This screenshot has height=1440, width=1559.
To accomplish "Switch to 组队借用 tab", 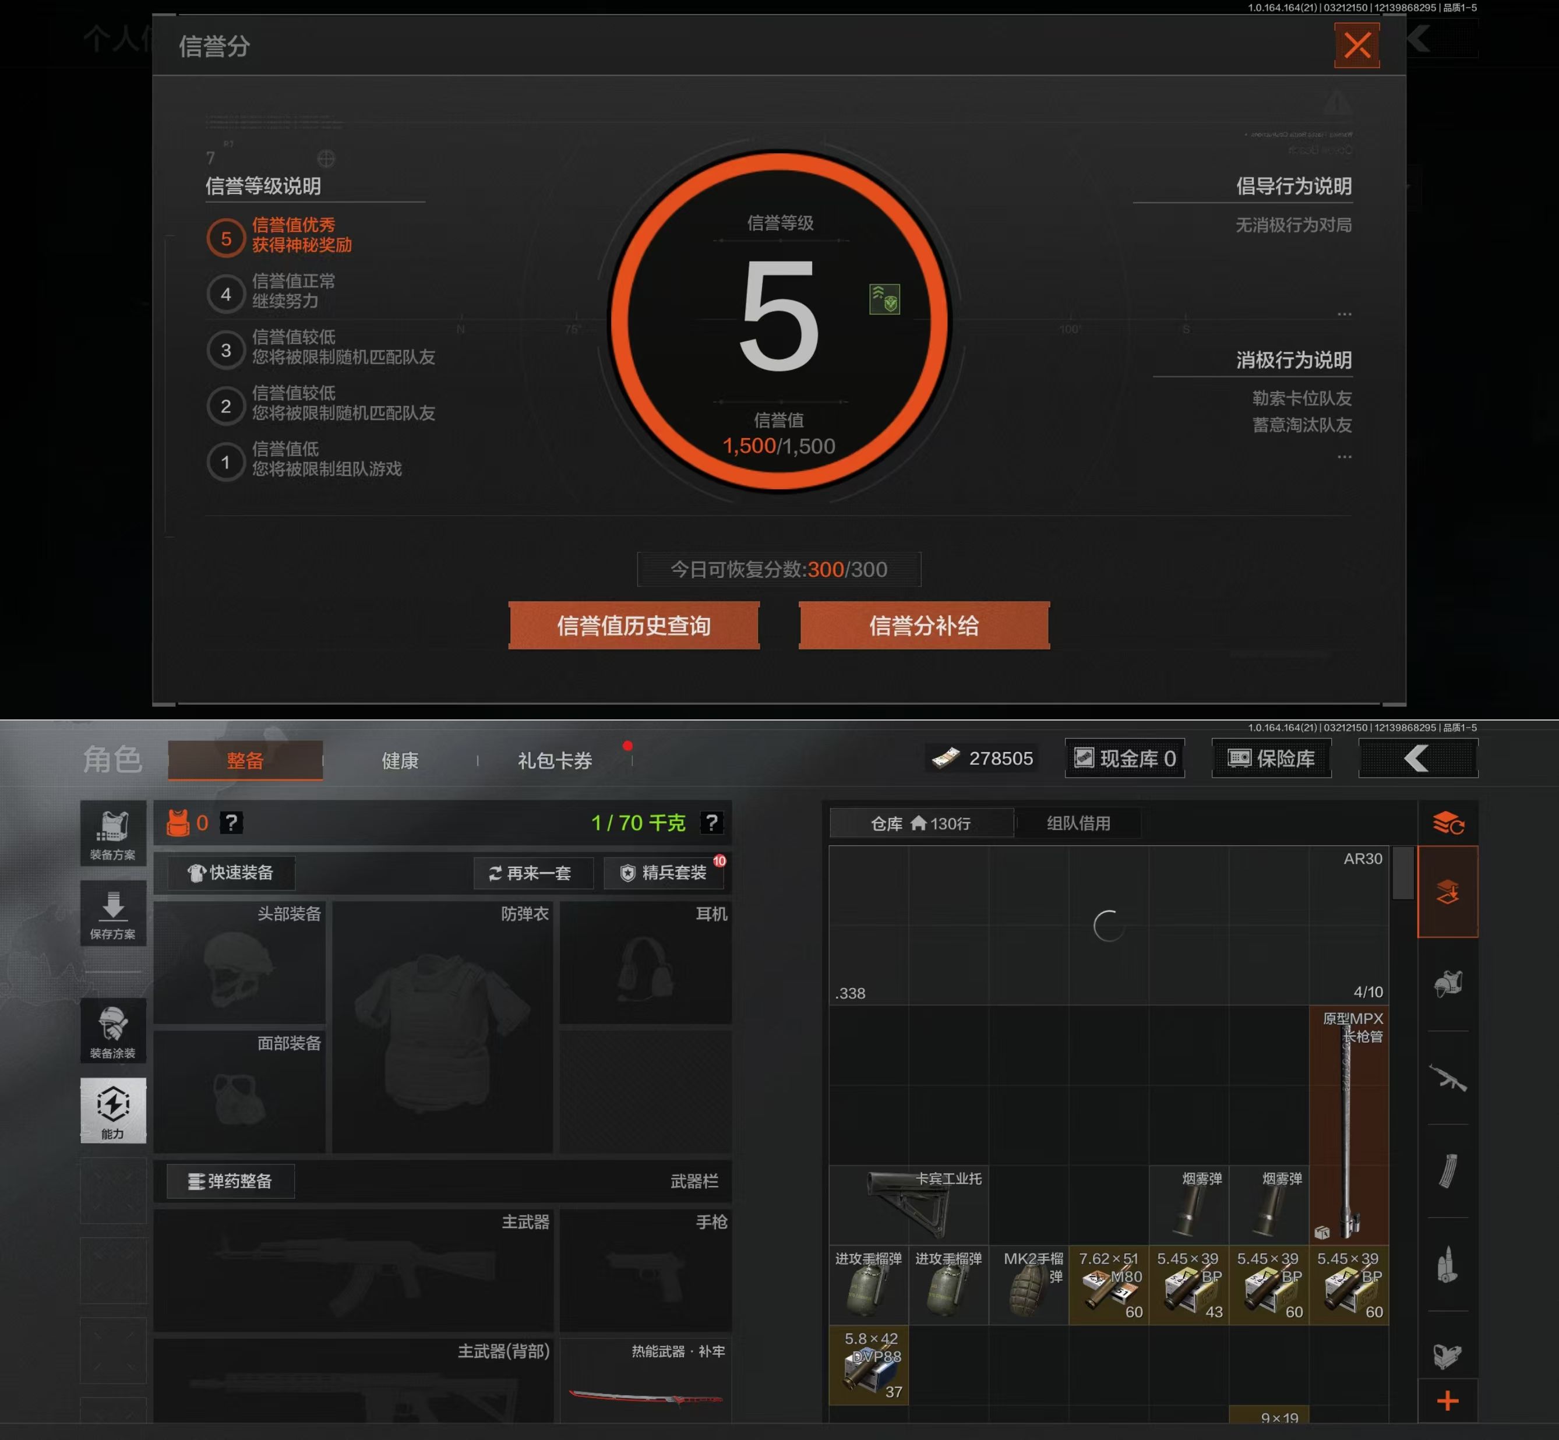I will [1078, 823].
